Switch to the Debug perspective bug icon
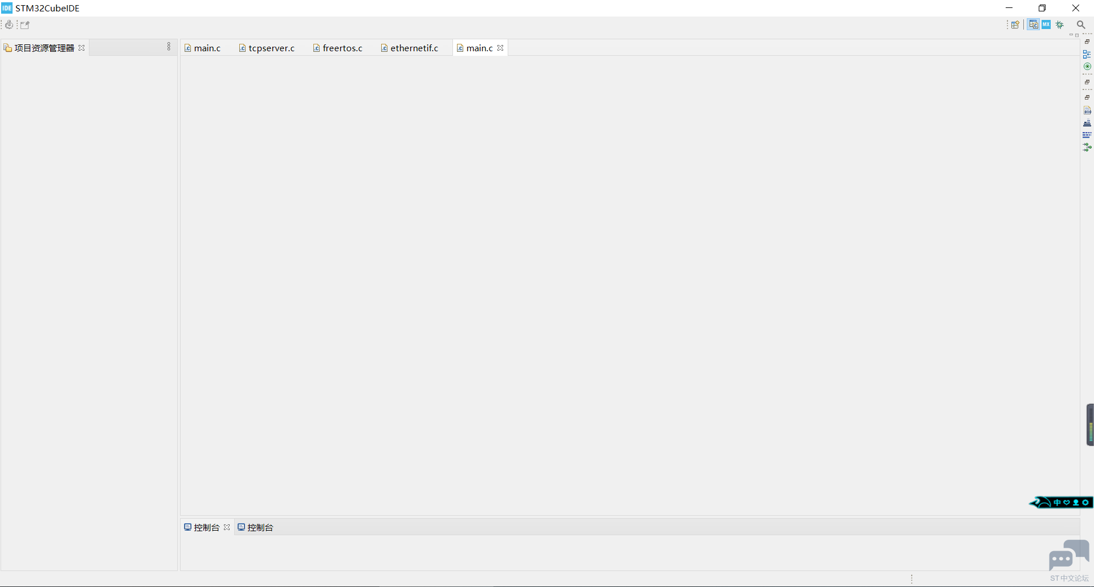1094x587 pixels. coord(1060,24)
